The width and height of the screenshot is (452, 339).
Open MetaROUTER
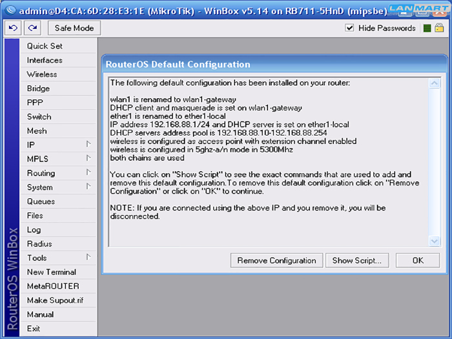58,286
